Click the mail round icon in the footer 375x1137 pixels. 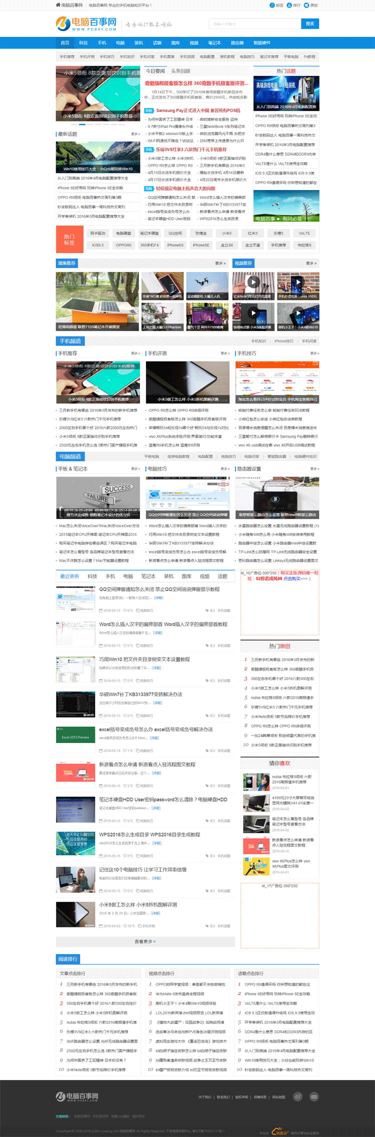coord(314,1097)
